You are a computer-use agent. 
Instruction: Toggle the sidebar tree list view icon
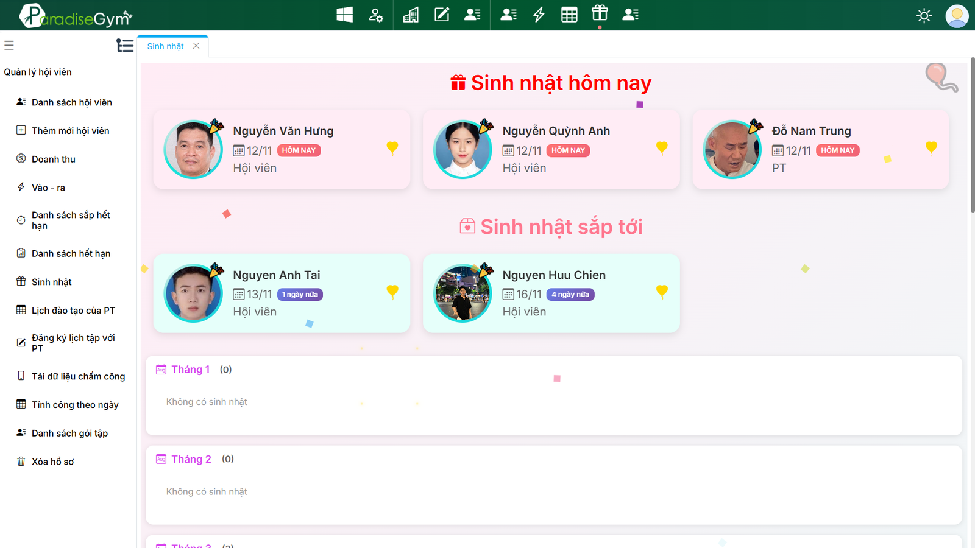[125, 46]
